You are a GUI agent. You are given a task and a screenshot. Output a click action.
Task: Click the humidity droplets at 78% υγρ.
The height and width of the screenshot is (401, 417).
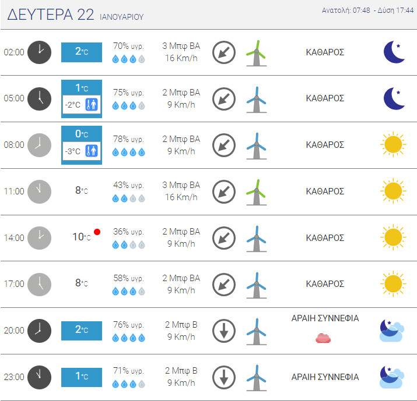click(128, 152)
